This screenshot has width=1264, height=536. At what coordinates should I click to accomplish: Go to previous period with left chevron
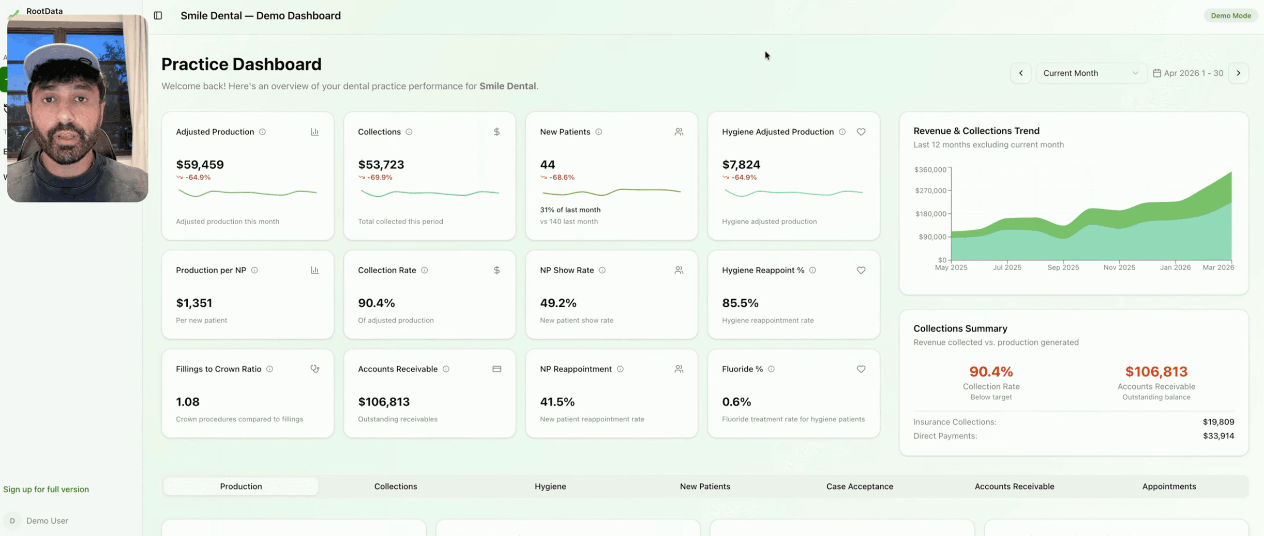click(x=1021, y=73)
